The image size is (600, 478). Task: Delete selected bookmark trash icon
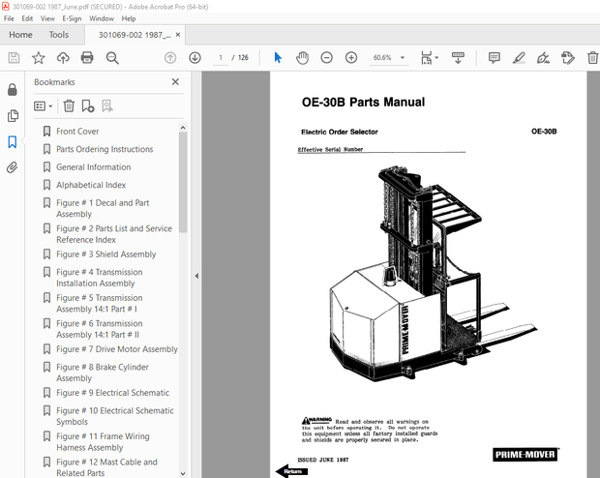[x=69, y=105]
